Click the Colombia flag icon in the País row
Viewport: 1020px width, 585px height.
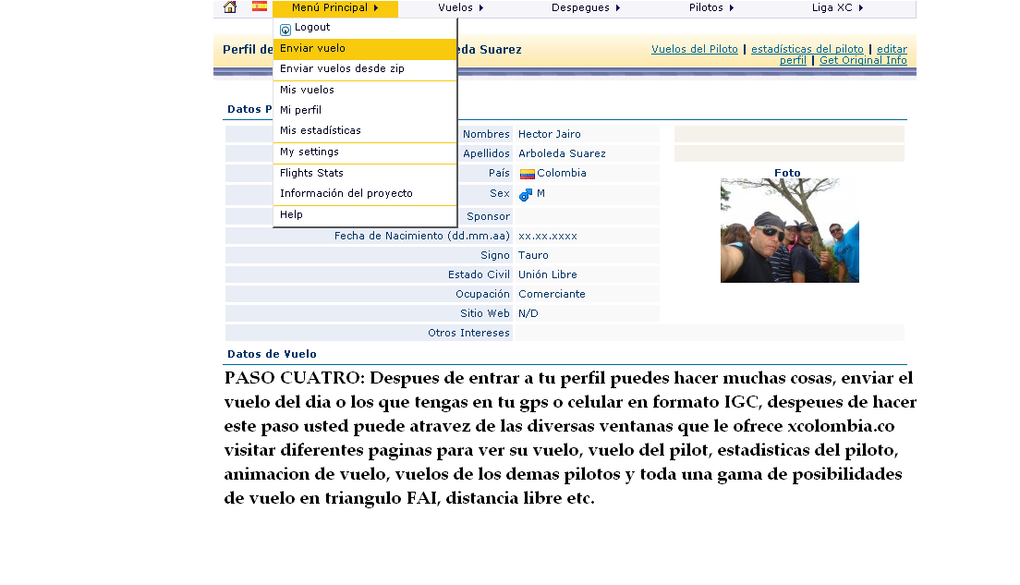coord(527,174)
